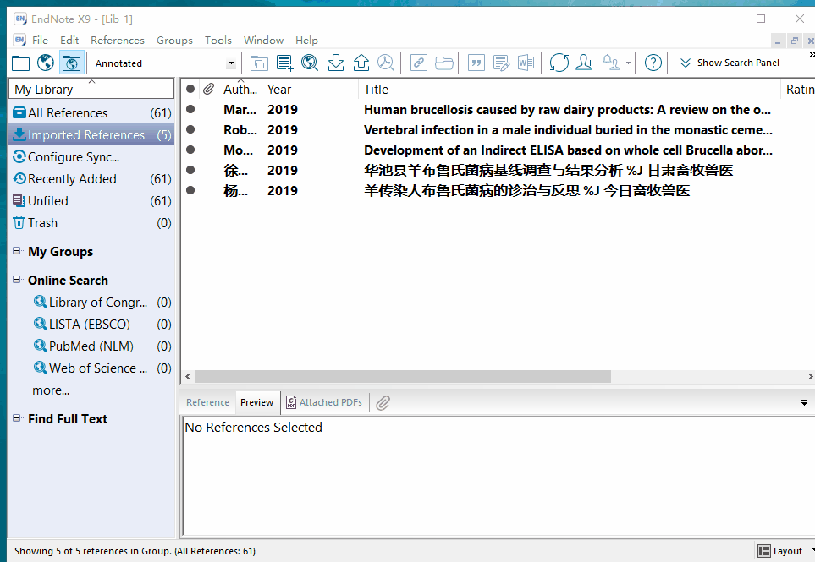Toggle read dot for Indirect ELISA reference
This screenshot has height=562, width=815.
190,150
